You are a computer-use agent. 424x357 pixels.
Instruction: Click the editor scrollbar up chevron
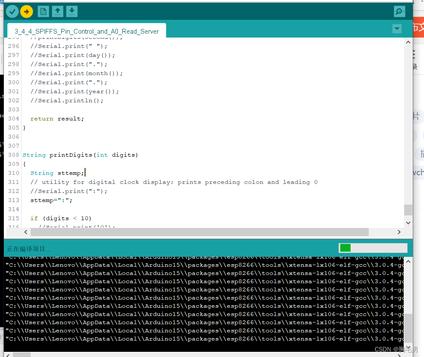408,42
